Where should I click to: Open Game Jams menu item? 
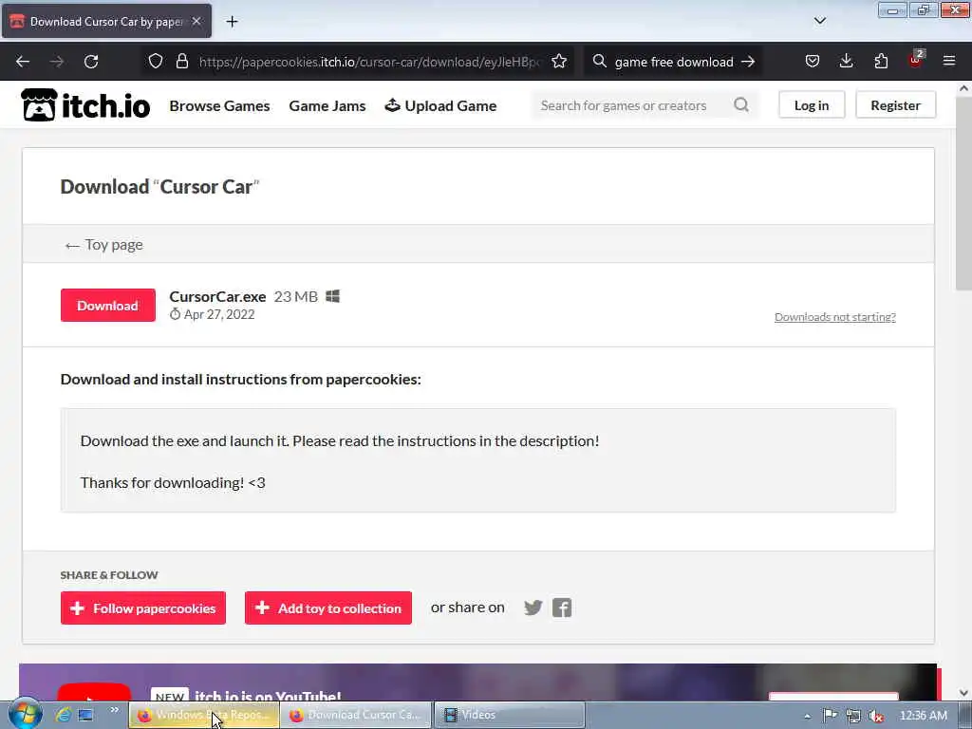click(x=327, y=105)
